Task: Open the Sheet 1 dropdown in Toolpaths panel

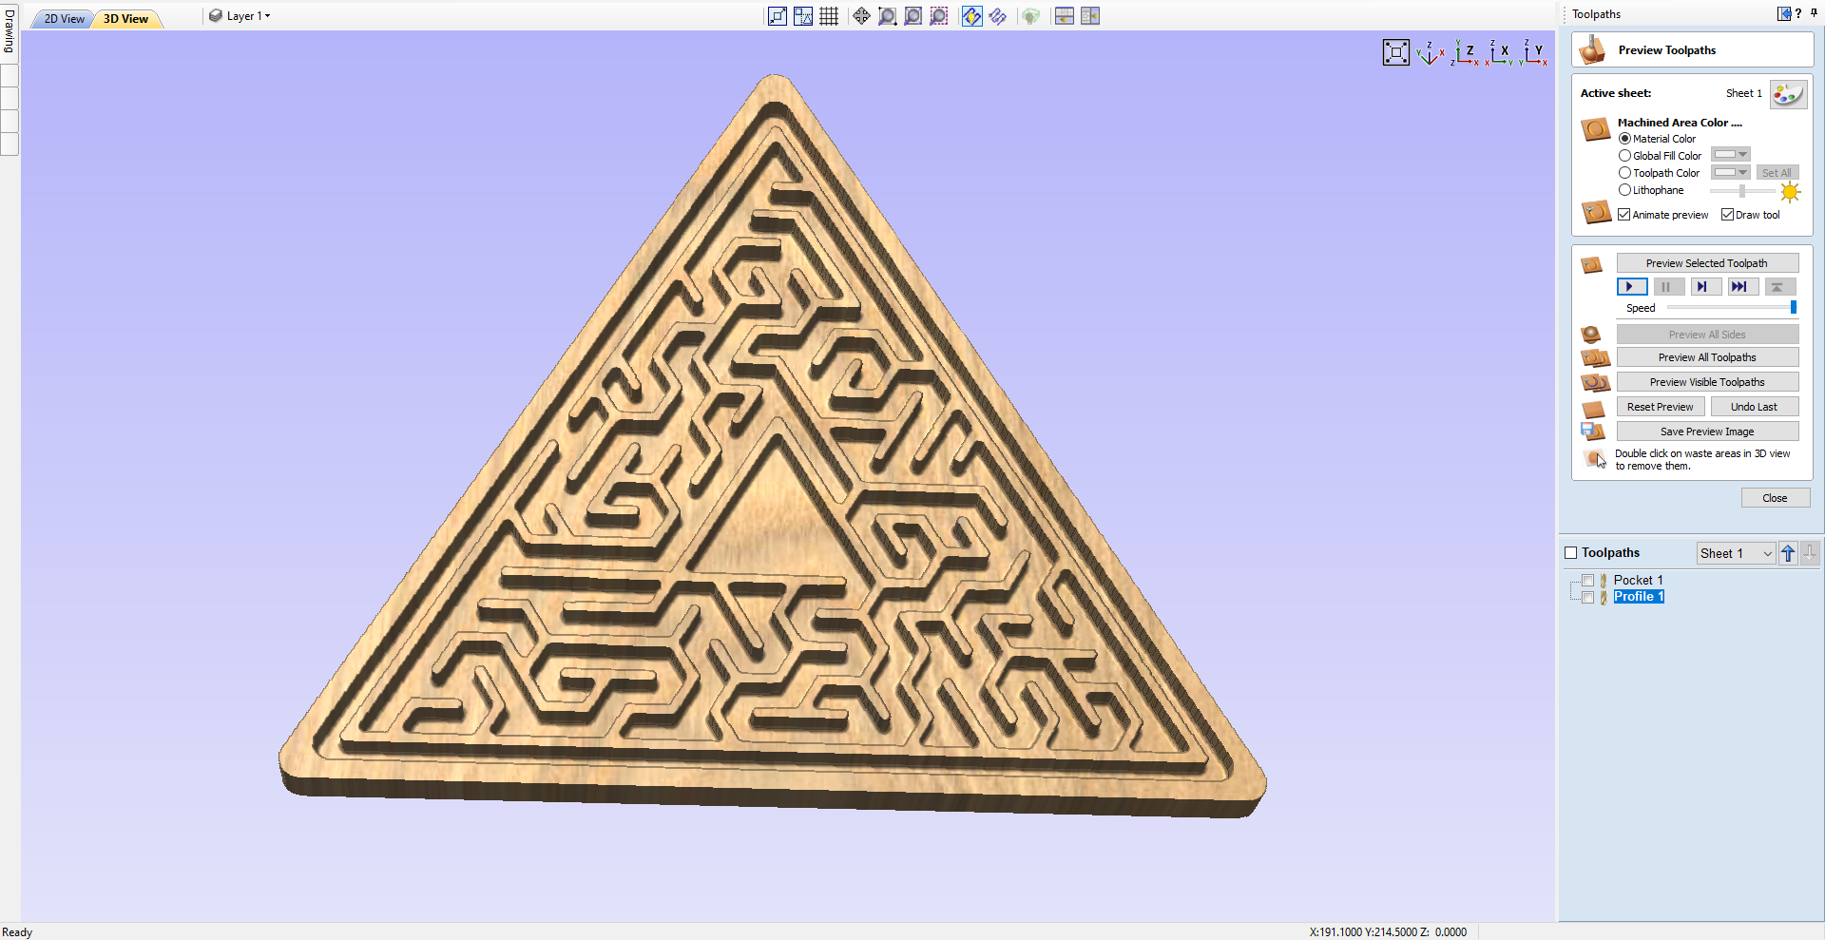Action: [1766, 553]
